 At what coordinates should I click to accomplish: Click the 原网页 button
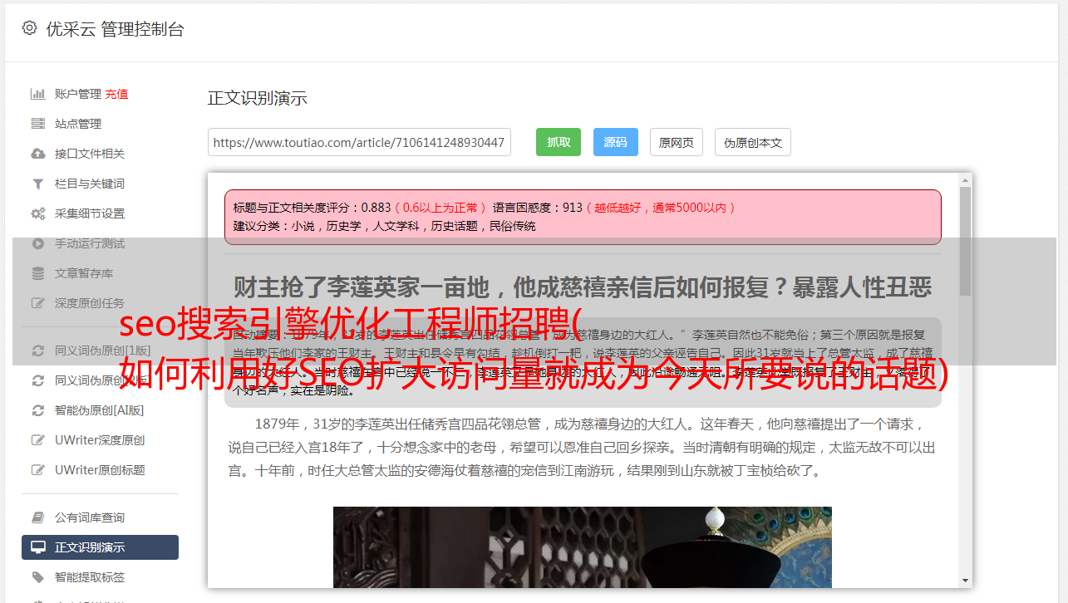click(x=677, y=142)
